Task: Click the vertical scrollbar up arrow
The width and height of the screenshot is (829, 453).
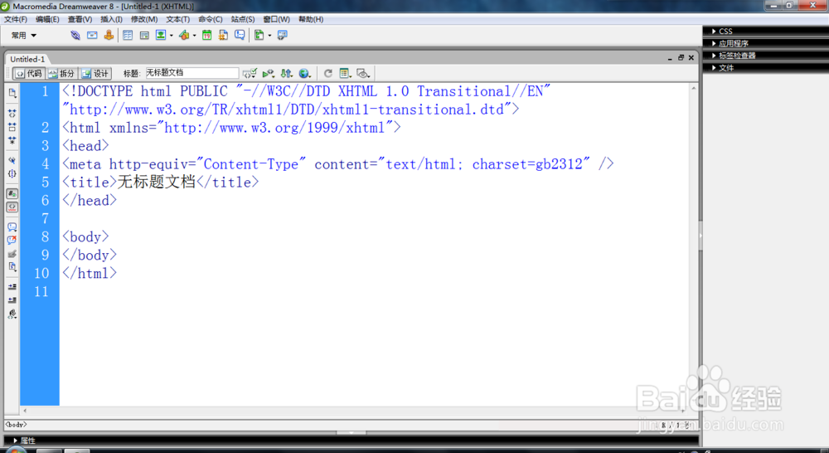Action: 694,89
